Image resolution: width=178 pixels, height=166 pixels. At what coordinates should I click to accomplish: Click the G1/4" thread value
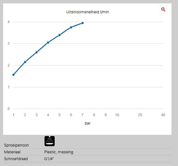pos(49,159)
